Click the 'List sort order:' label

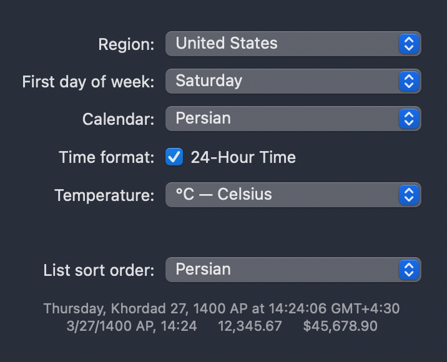[99, 270]
